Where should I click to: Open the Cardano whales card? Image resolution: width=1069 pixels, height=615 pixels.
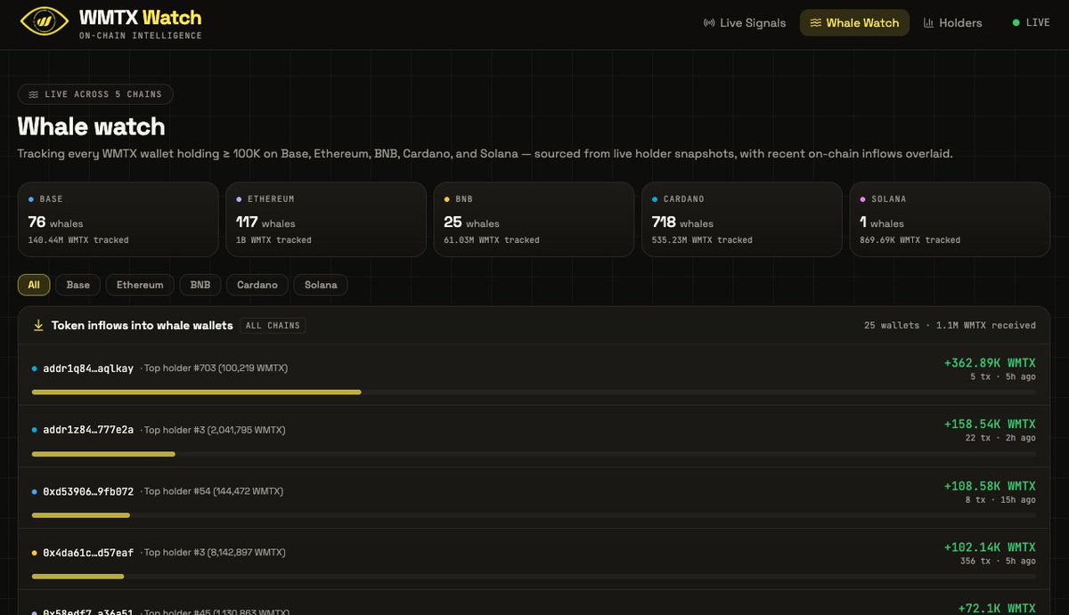pos(741,220)
